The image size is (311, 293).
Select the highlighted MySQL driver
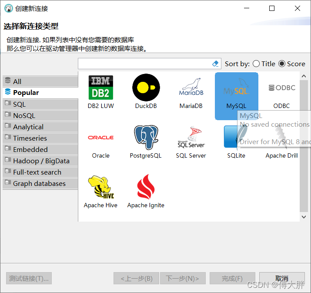[237, 96]
